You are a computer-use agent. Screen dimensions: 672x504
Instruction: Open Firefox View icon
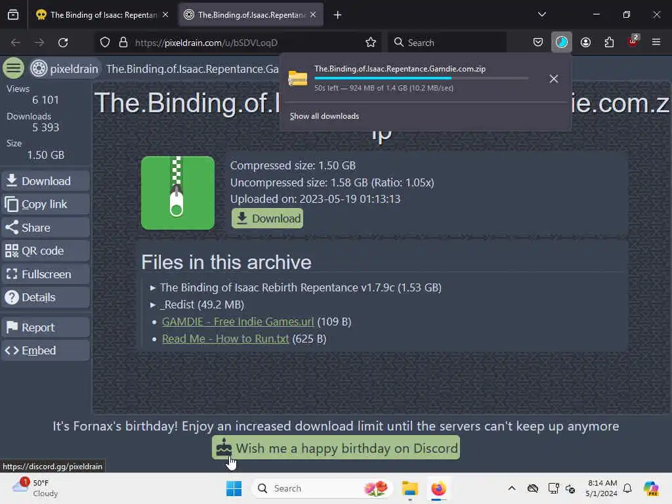pyautogui.click(x=13, y=15)
